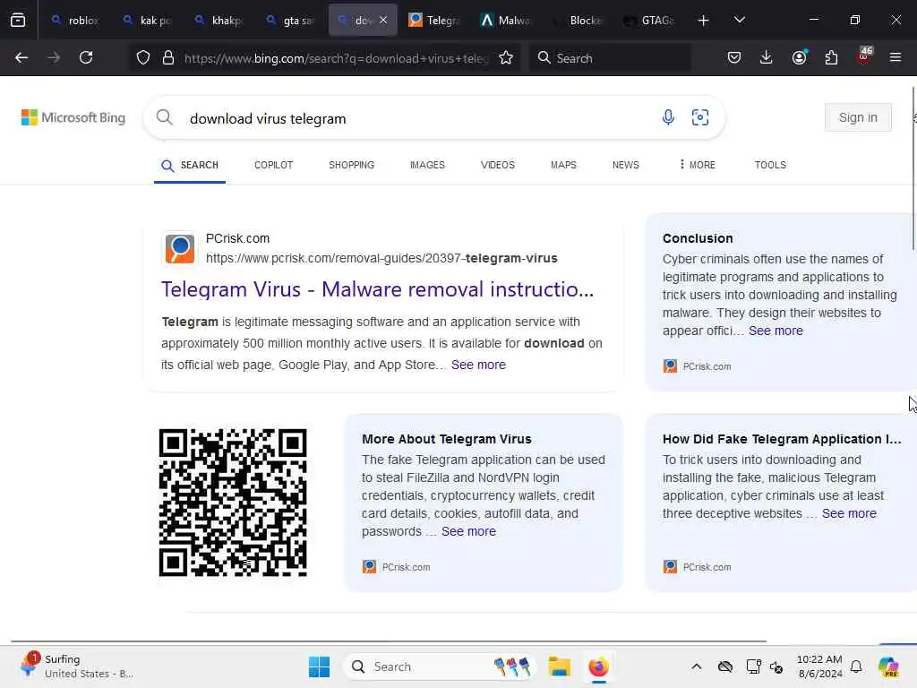Image resolution: width=917 pixels, height=688 pixels.
Task: Open uBlock extension with 46 badge
Action: (864, 56)
